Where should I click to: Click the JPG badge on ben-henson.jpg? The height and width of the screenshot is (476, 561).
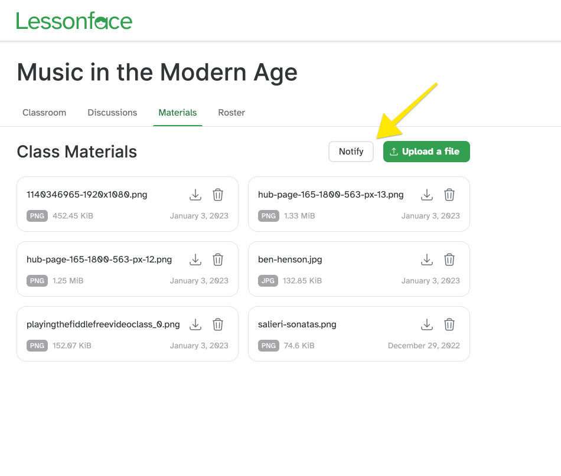(x=268, y=281)
